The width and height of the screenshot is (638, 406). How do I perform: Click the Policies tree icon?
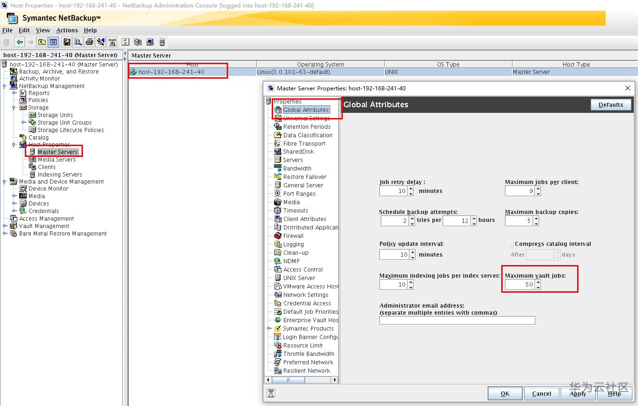click(23, 100)
